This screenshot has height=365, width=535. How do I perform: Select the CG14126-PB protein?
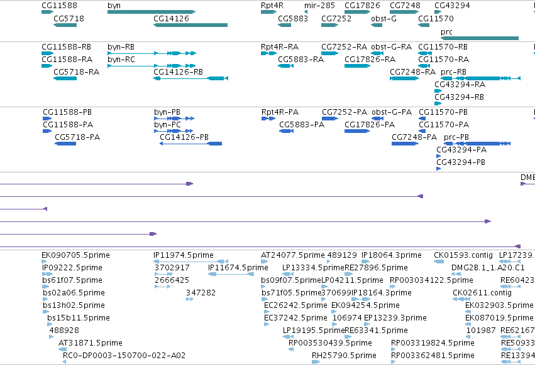click(190, 144)
